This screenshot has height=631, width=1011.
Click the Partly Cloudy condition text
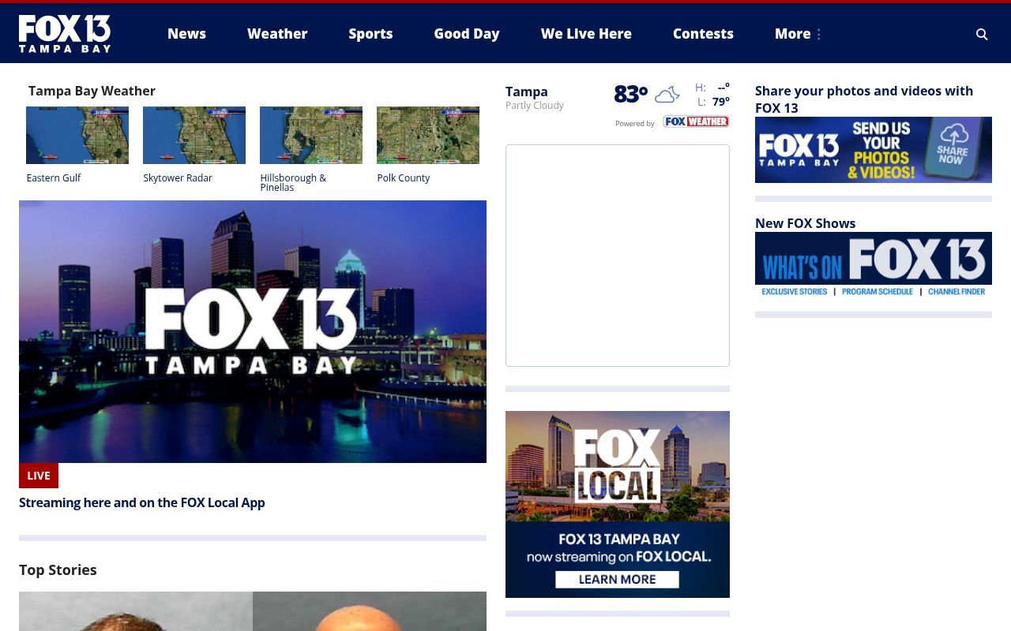pyautogui.click(x=535, y=106)
